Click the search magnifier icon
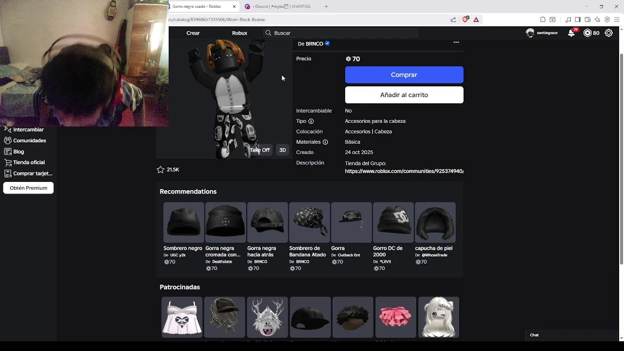624x351 pixels. click(x=268, y=33)
